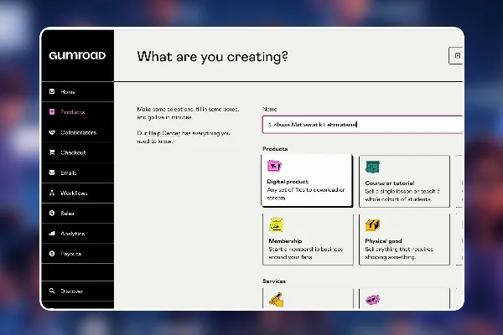503x335 pixels.
Task: Select the Course or tutorial card
Action: pyautogui.click(x=404, y=182)
